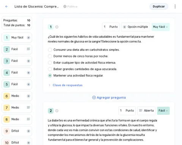
Task: Click the multiple-choice icon in sidebar item 10
Action: 28,143
